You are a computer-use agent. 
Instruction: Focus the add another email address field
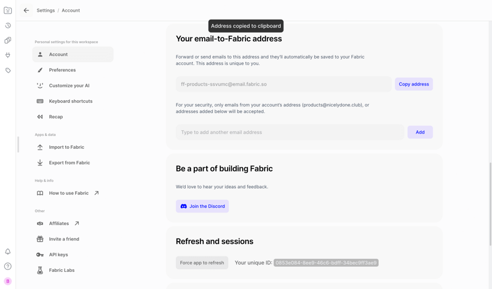pyautogui.click(x=290, y=132)
